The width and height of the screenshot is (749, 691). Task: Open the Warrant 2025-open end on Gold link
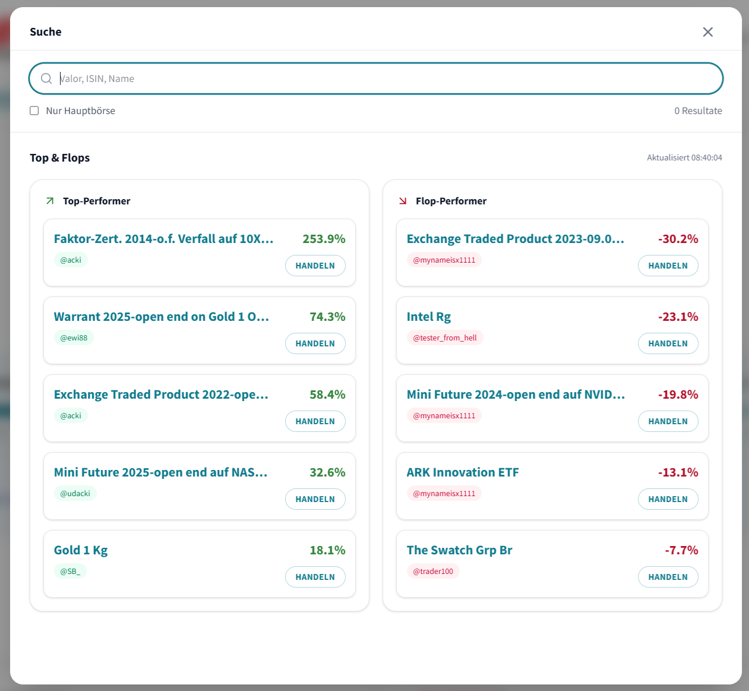click(162, 317)
